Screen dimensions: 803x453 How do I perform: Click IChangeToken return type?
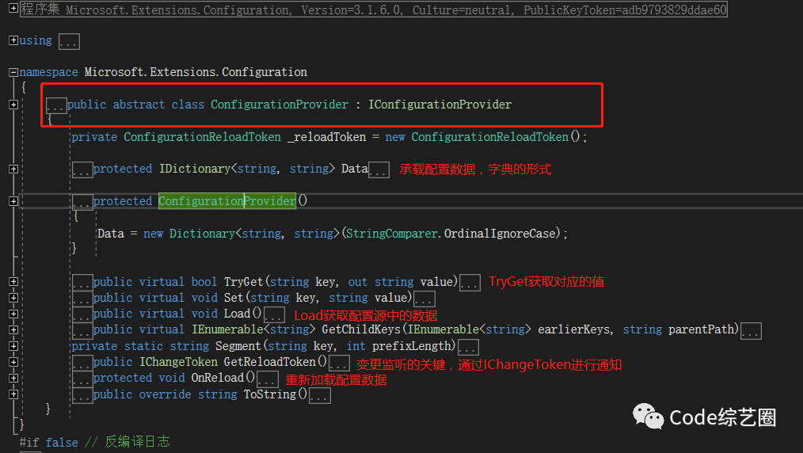coord(179,363)
